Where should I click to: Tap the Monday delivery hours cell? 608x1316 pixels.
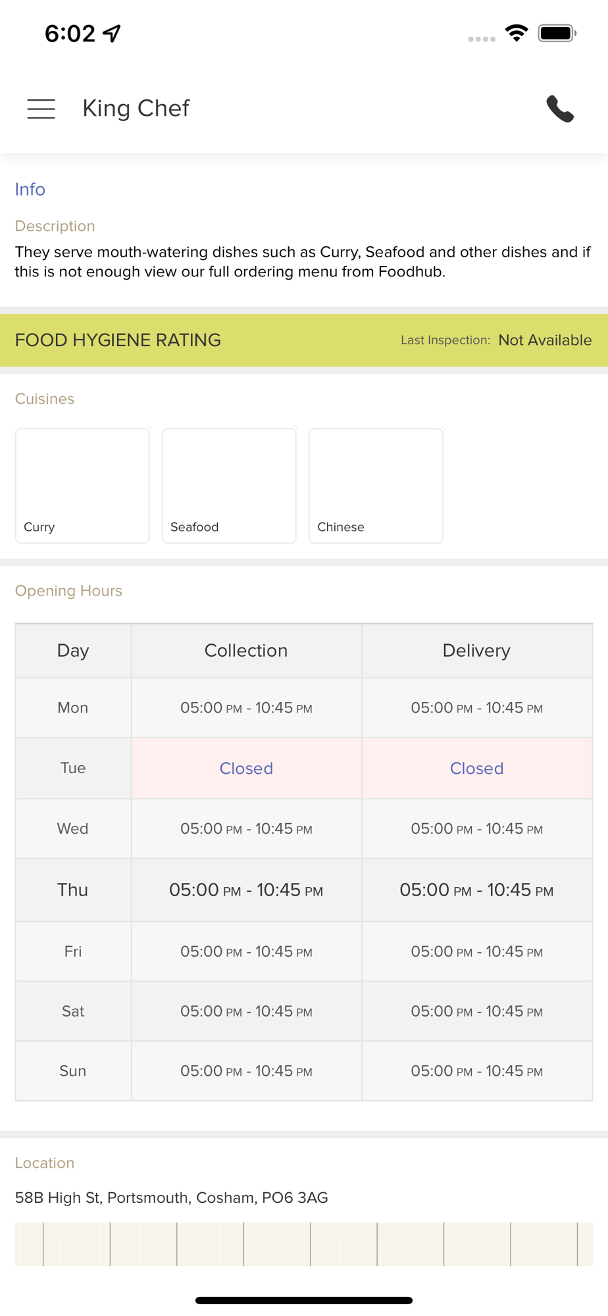click(x=476, y=708)
